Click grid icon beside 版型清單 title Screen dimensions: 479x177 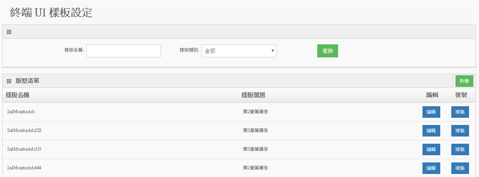(x=9, y=81)
